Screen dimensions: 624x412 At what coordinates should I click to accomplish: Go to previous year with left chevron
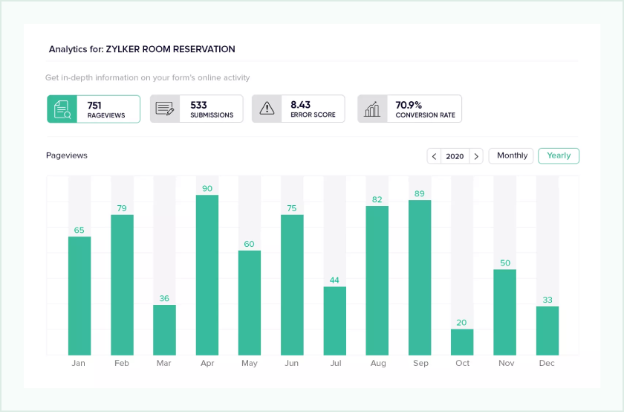pyautogui.click(x=434, y=156)
